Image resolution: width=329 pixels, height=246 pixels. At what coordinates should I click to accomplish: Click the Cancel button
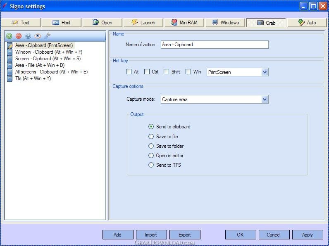click(x=274, y=235)
